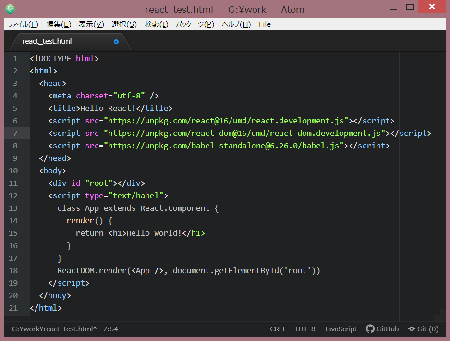450x341 pixels.
Task: Close the Atom window
Action: point(432,7)
